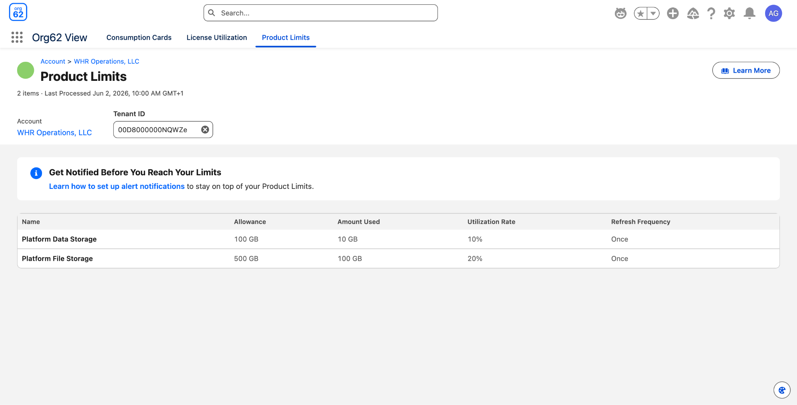Follow the Account breadcrumb link
Screen dimensions: 797x405
click(53, 61)
